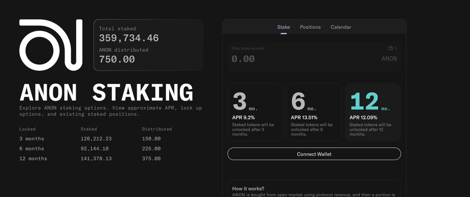Viewport: 470px width, 197px height.
Task: Click the How it works? heading
Action: point(248,189)
